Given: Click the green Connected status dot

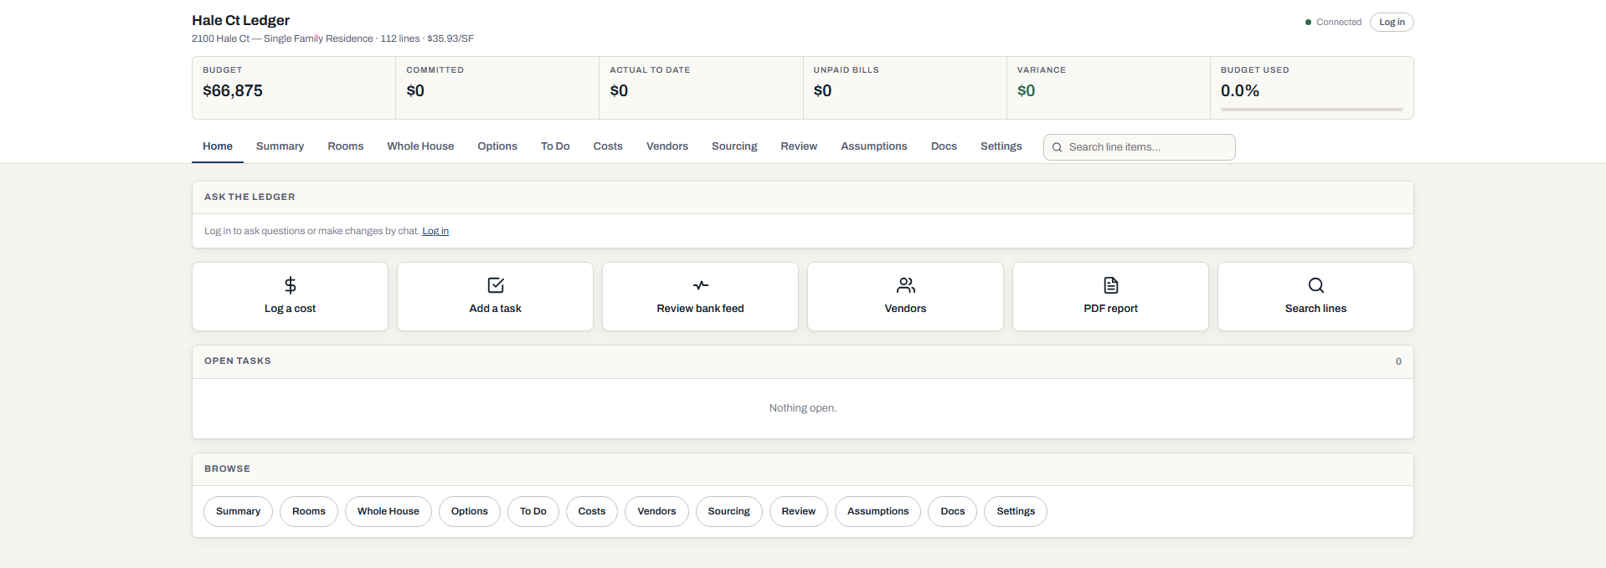Looking at the screenshot, I should click(x=1308, y=23).
